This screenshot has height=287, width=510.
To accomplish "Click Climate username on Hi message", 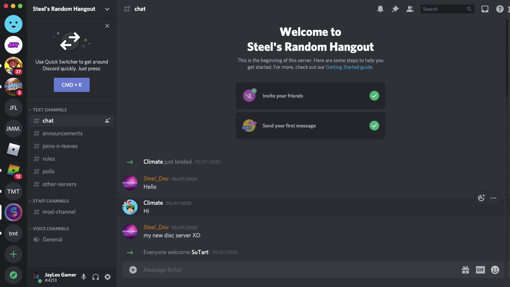I will 153,203.
